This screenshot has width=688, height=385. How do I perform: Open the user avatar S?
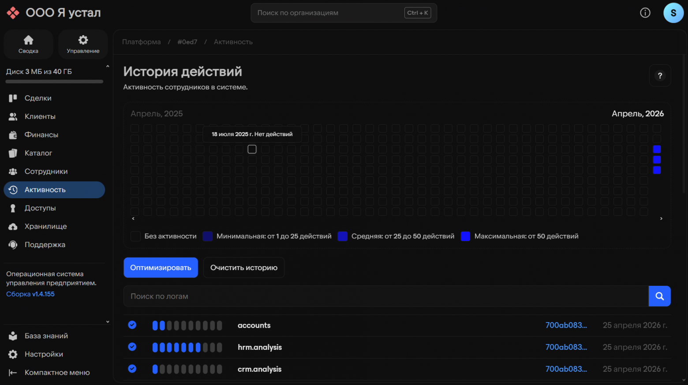point(673,13)
